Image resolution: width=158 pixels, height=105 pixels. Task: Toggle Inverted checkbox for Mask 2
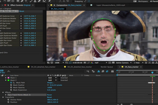click(x=59, y=80)
